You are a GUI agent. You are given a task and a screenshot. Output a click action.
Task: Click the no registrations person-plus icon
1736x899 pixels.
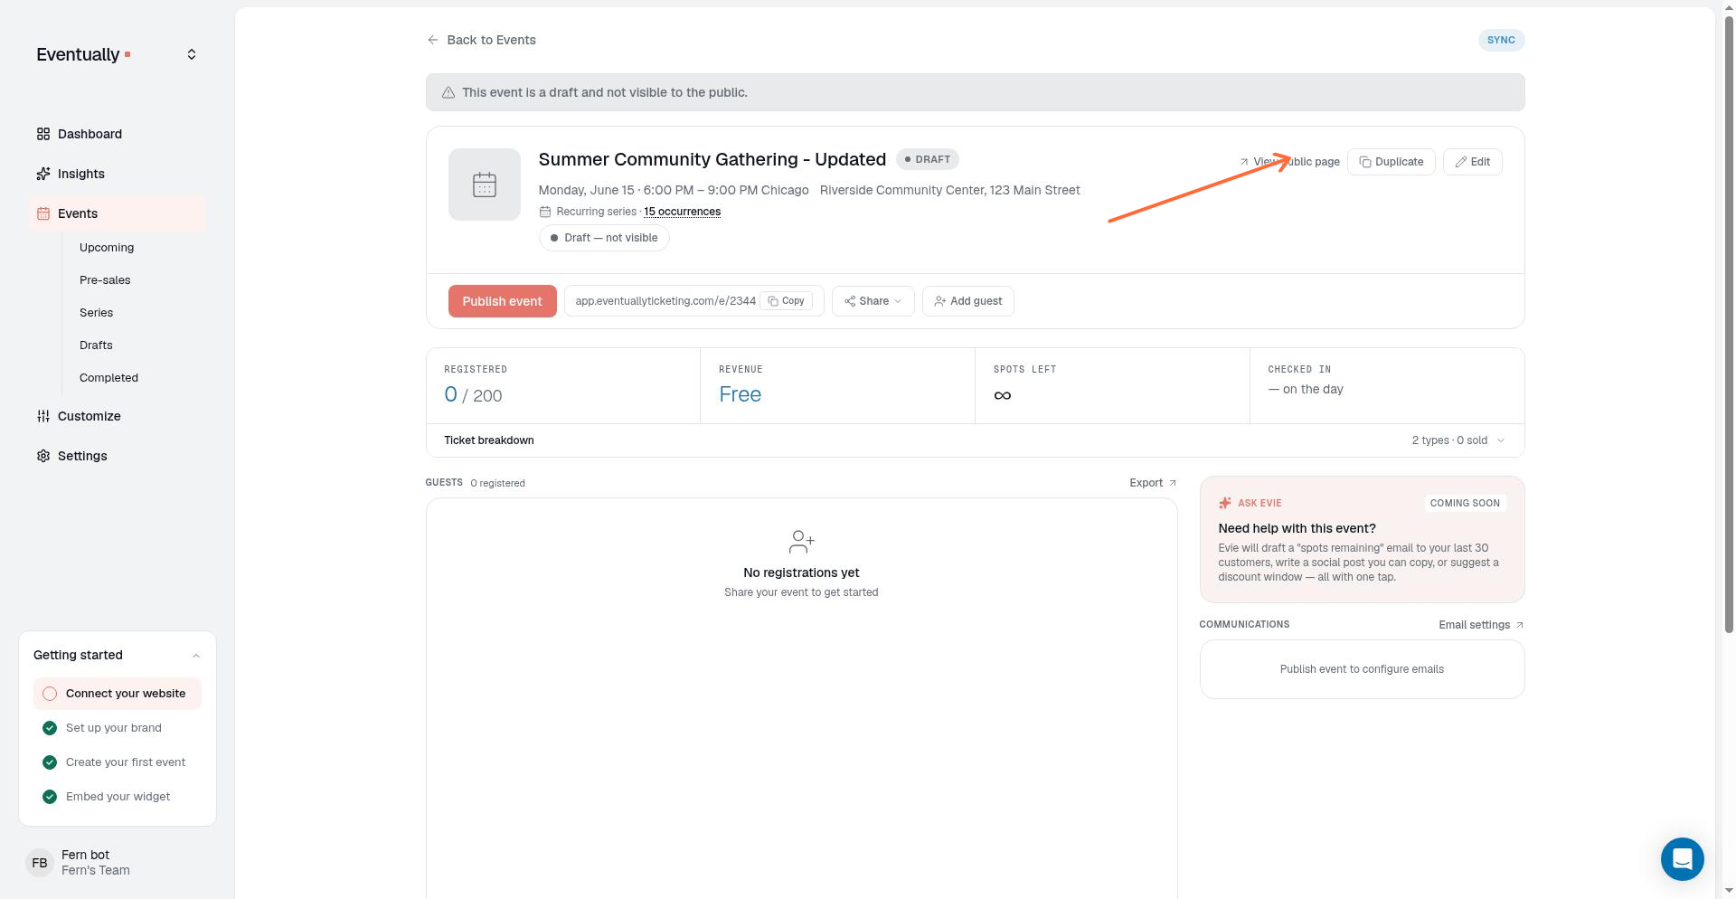(801, 542)
